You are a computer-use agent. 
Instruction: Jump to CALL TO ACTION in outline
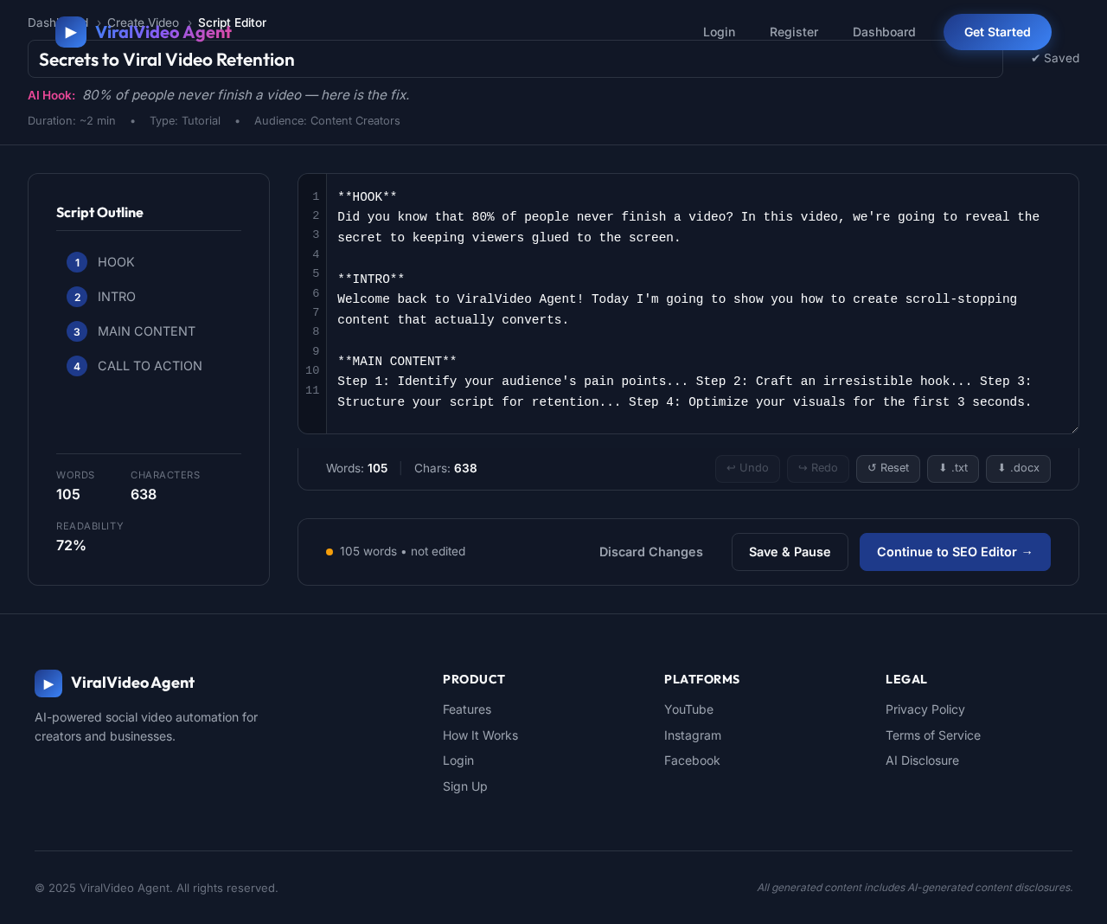tap(150, 366)
